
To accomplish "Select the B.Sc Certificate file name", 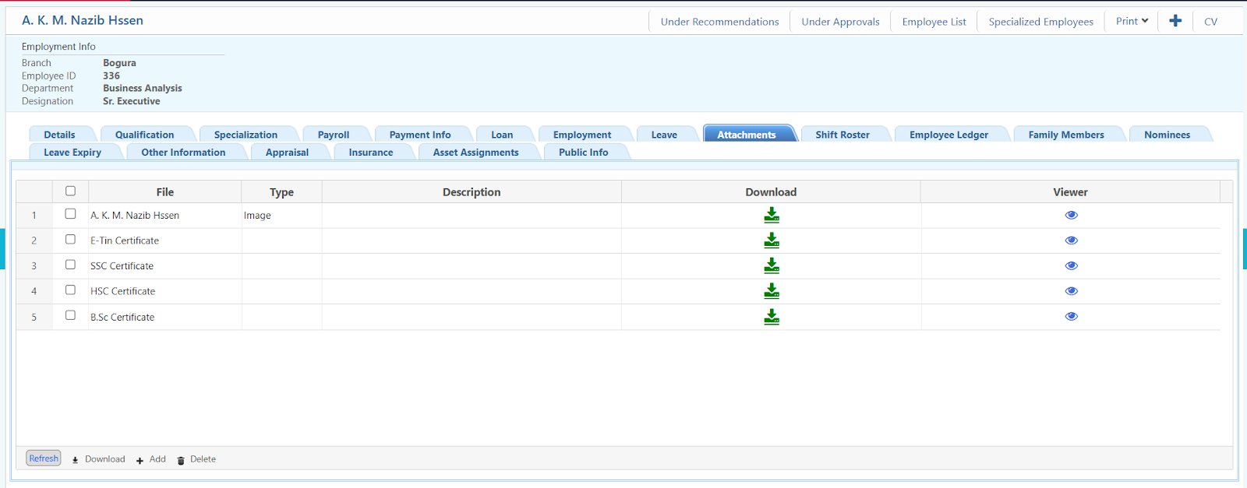I will pyautogui.click(x=122, y=318).
